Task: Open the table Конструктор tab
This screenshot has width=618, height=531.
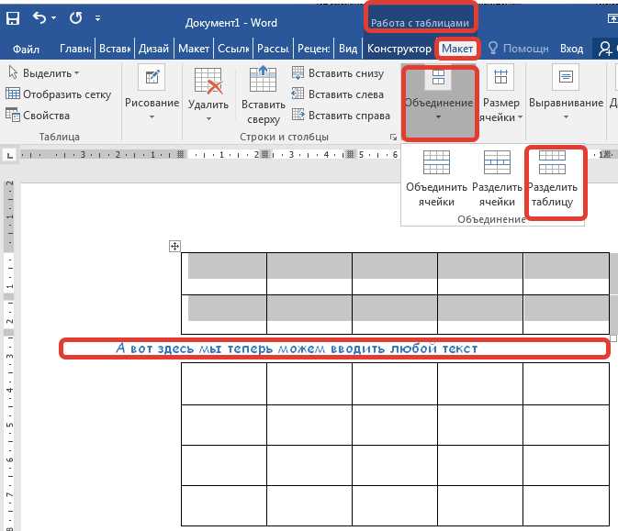Action: (x=399, y=49)
